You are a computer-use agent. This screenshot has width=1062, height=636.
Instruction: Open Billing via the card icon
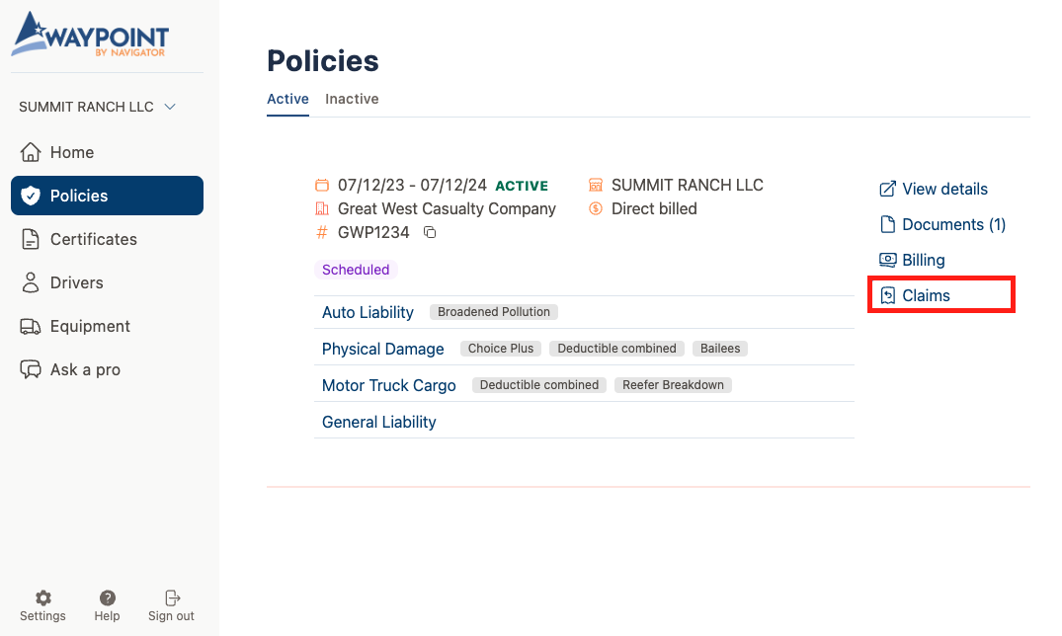tap(887, 260)
